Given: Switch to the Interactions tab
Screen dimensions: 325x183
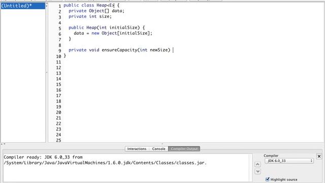Looking at the screenshot, I should 137,149.
